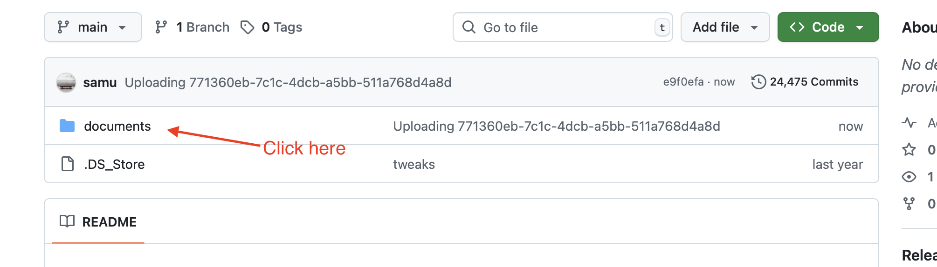View the 1 Branch list

pos(203,27)
